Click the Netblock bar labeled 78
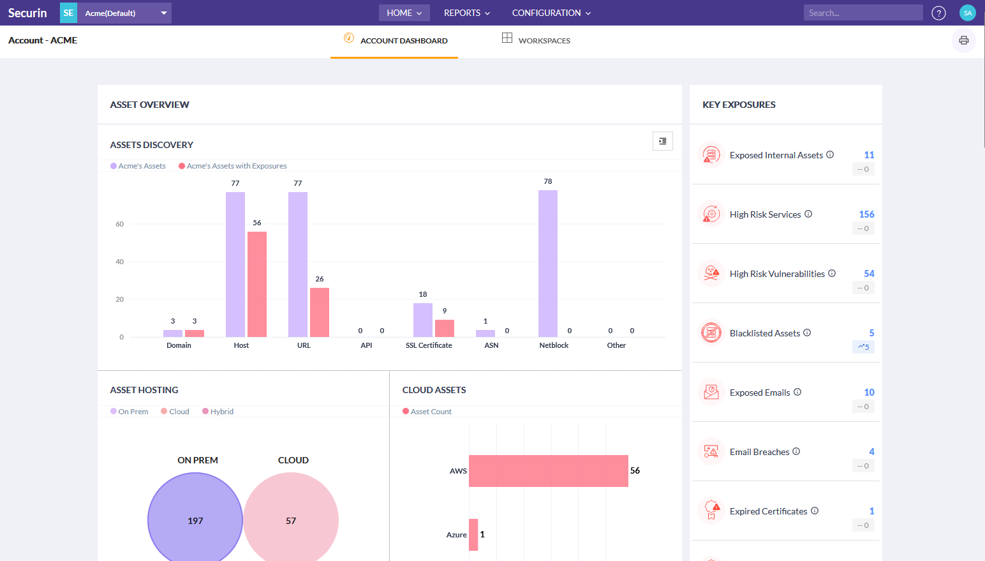 click(548, 264)
